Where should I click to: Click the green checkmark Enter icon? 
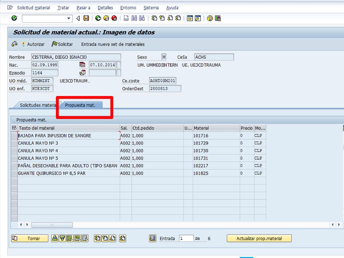pos(14,18)
